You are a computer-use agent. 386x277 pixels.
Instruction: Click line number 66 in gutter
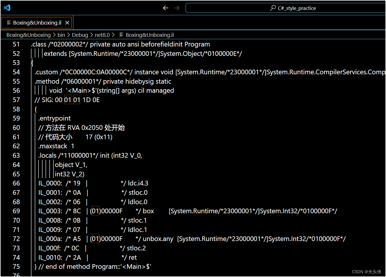(x=16, y=183)
